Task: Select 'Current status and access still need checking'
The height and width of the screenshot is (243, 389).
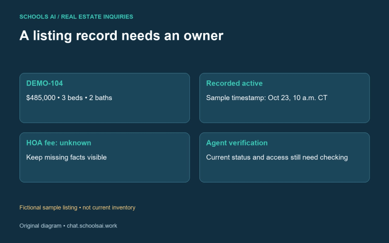Action: click(277, 157)
